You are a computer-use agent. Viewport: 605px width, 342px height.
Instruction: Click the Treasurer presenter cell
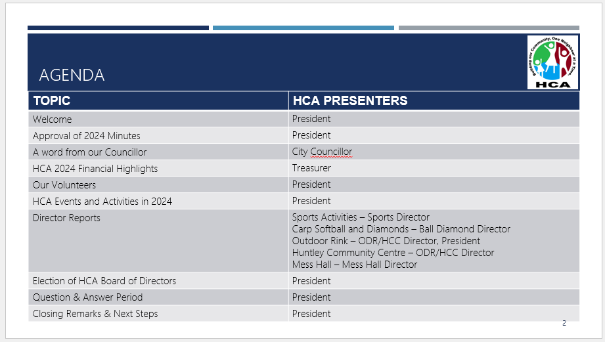tap(311, 169)
